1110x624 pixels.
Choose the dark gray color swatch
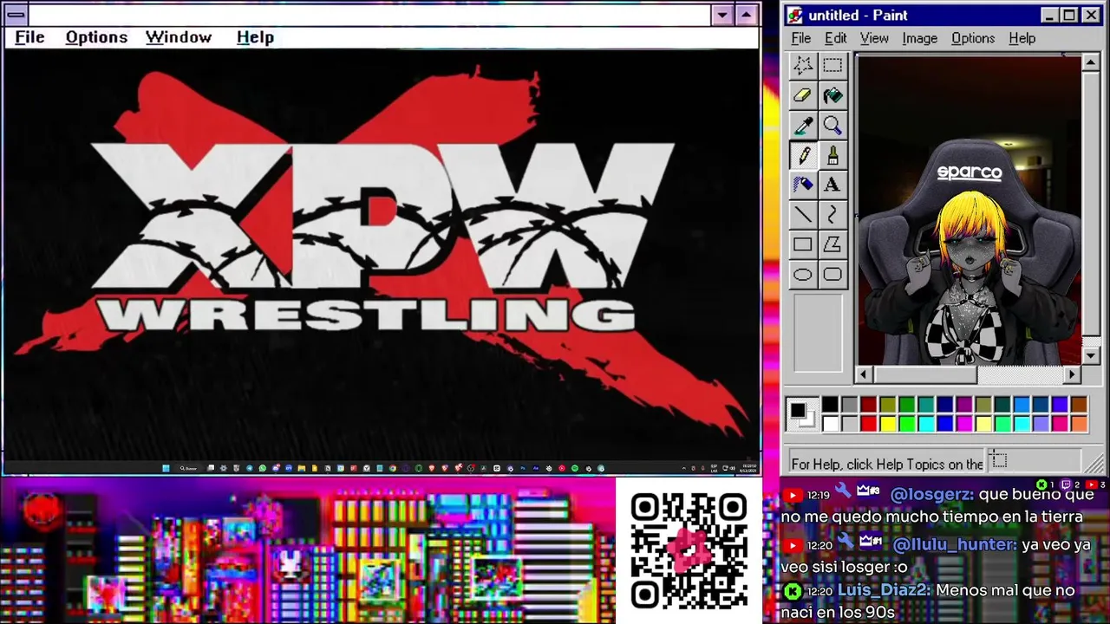tap(849, 405)
